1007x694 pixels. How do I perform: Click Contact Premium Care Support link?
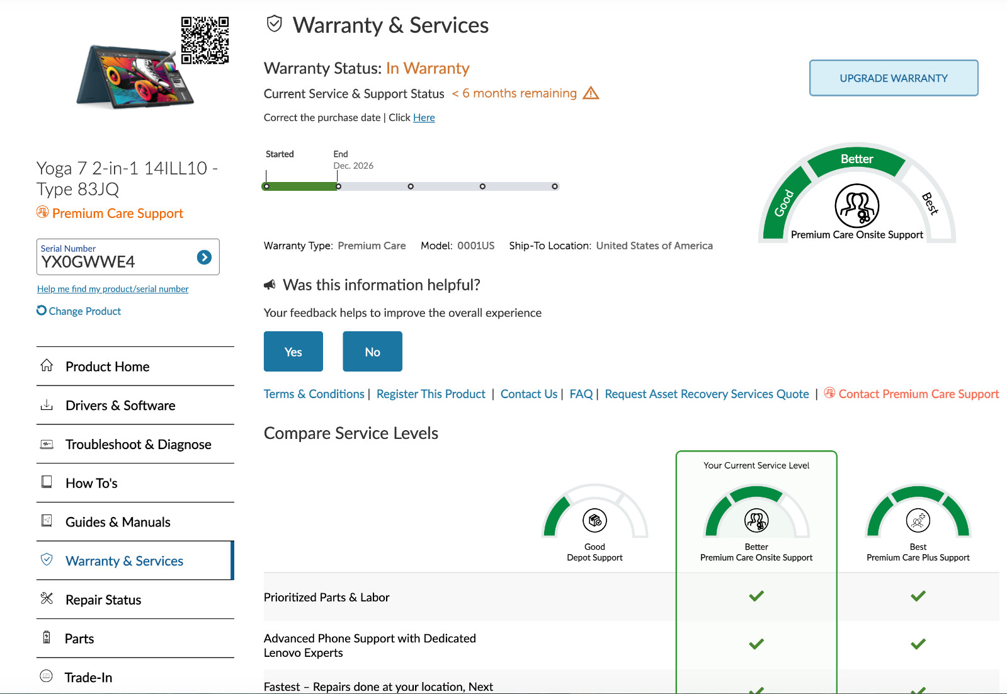919,394
